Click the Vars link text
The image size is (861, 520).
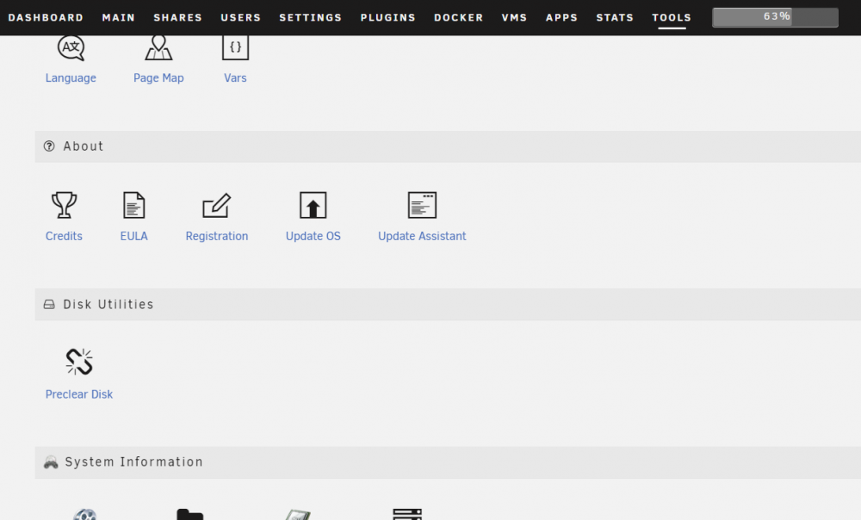pyautogui.click(x=235, y=78)
